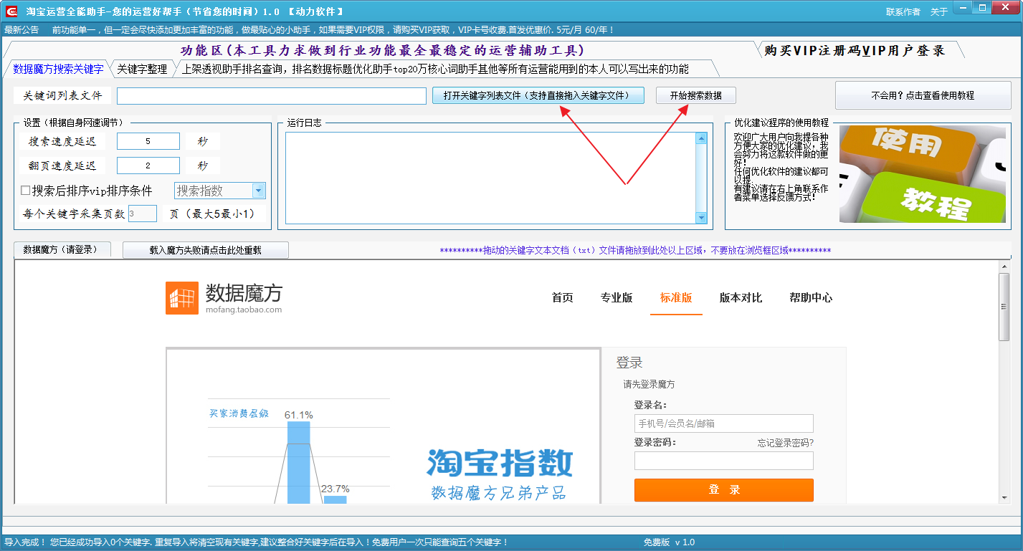The image size is (1023, 551).
Task: Click the 免费版 v 1.0 status text
Action: [669, 542]
